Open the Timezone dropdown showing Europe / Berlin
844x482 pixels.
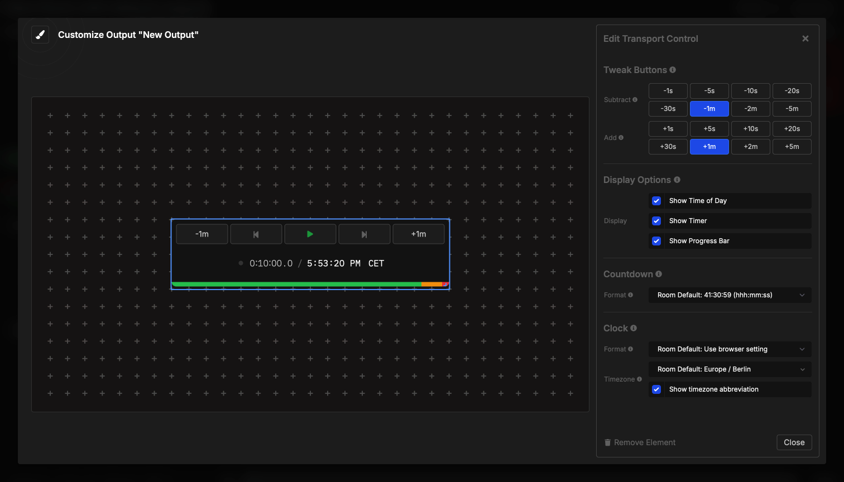pos(730,369)
